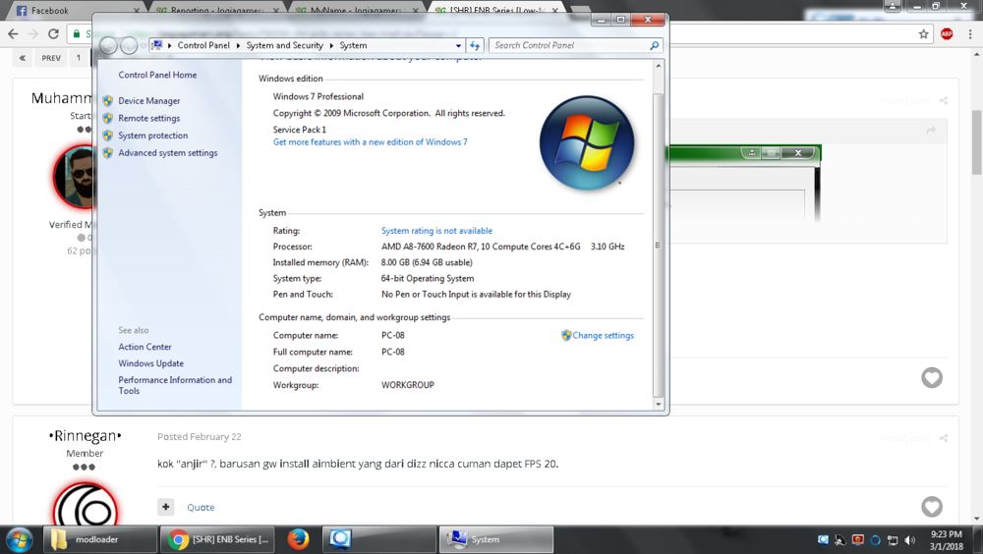Open Advanced system settings
Viewport: 983px width, 554px height.
click(x=168, y=153)
